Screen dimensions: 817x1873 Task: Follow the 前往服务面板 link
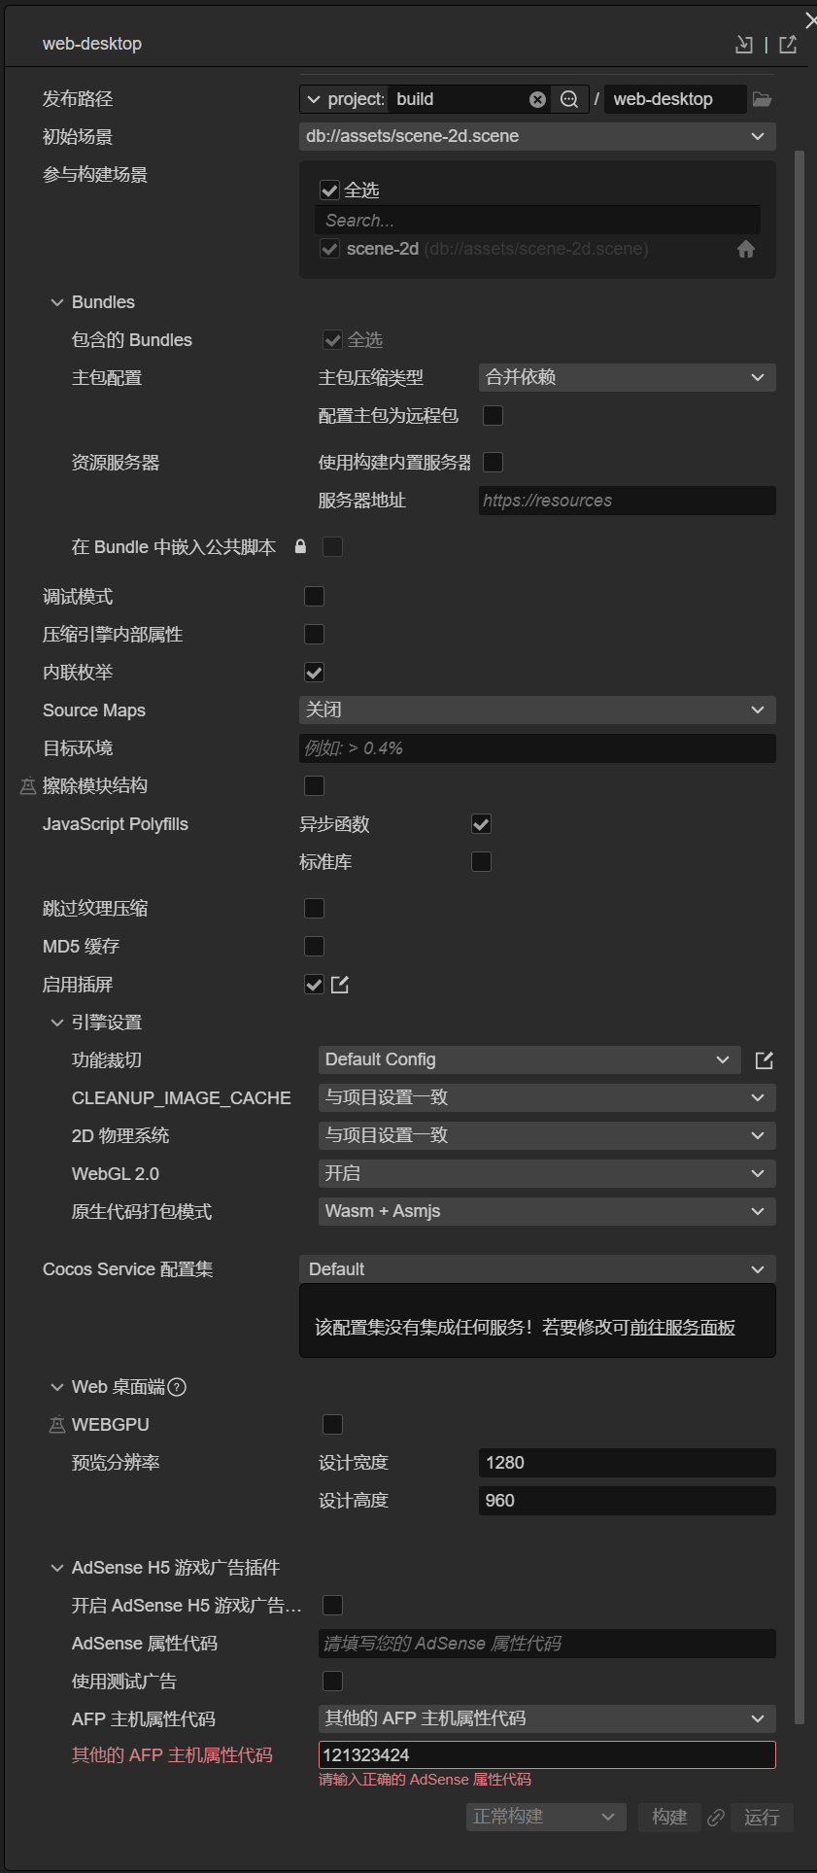(x=683, y=1327)
